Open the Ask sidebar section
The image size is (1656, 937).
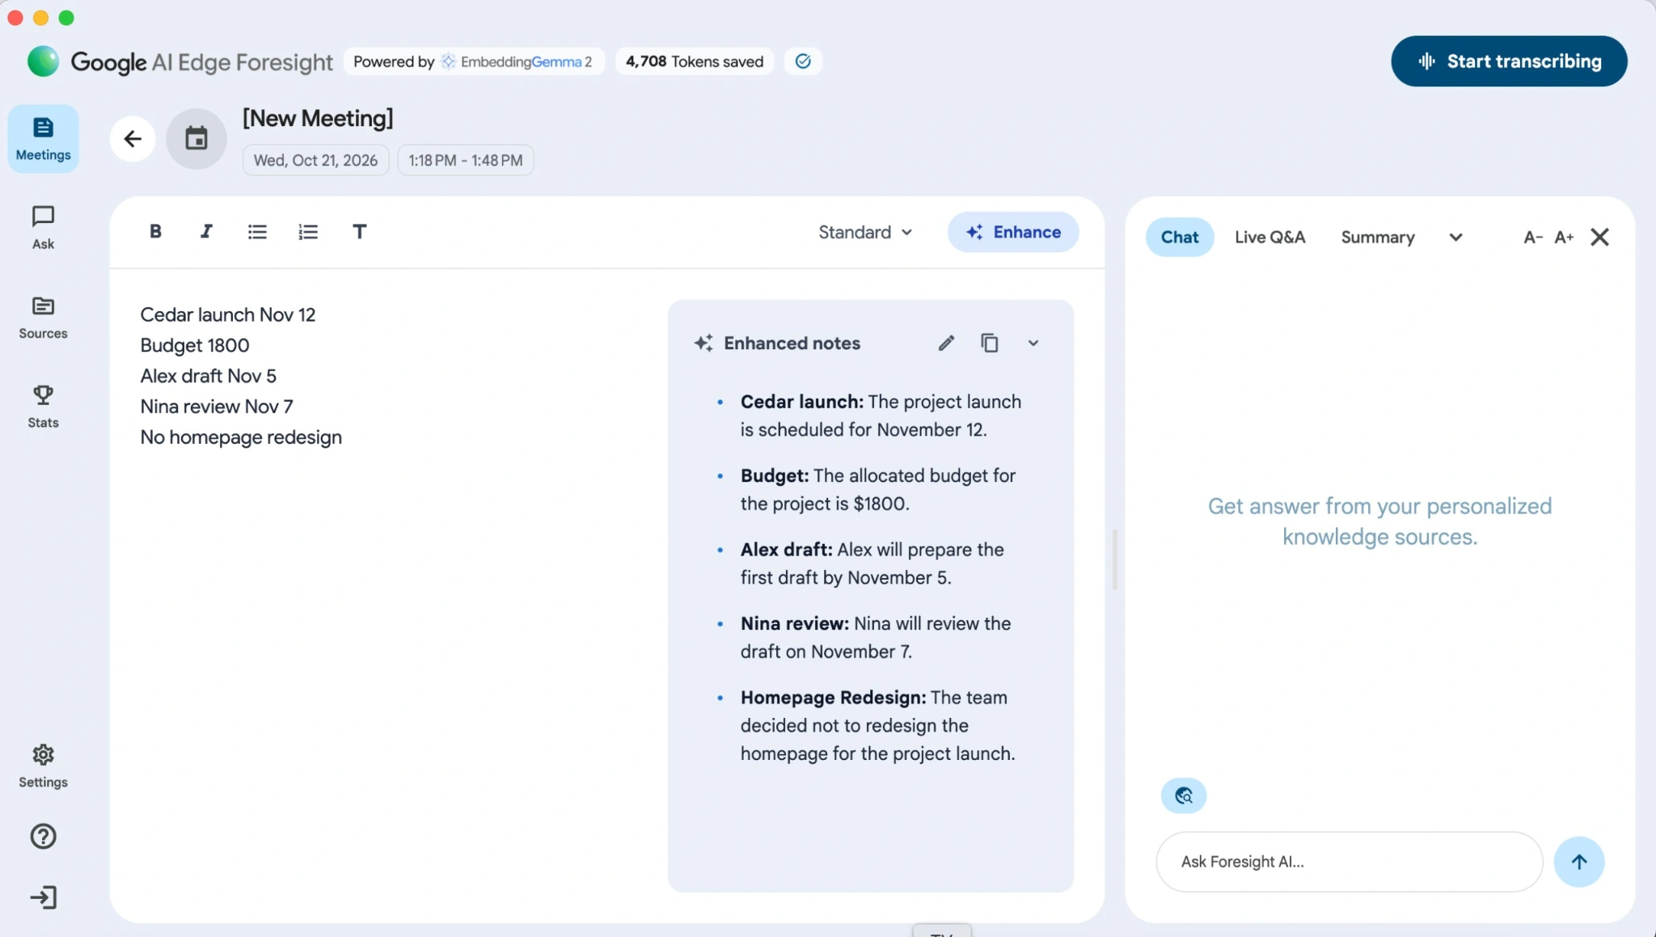(43, 227)
